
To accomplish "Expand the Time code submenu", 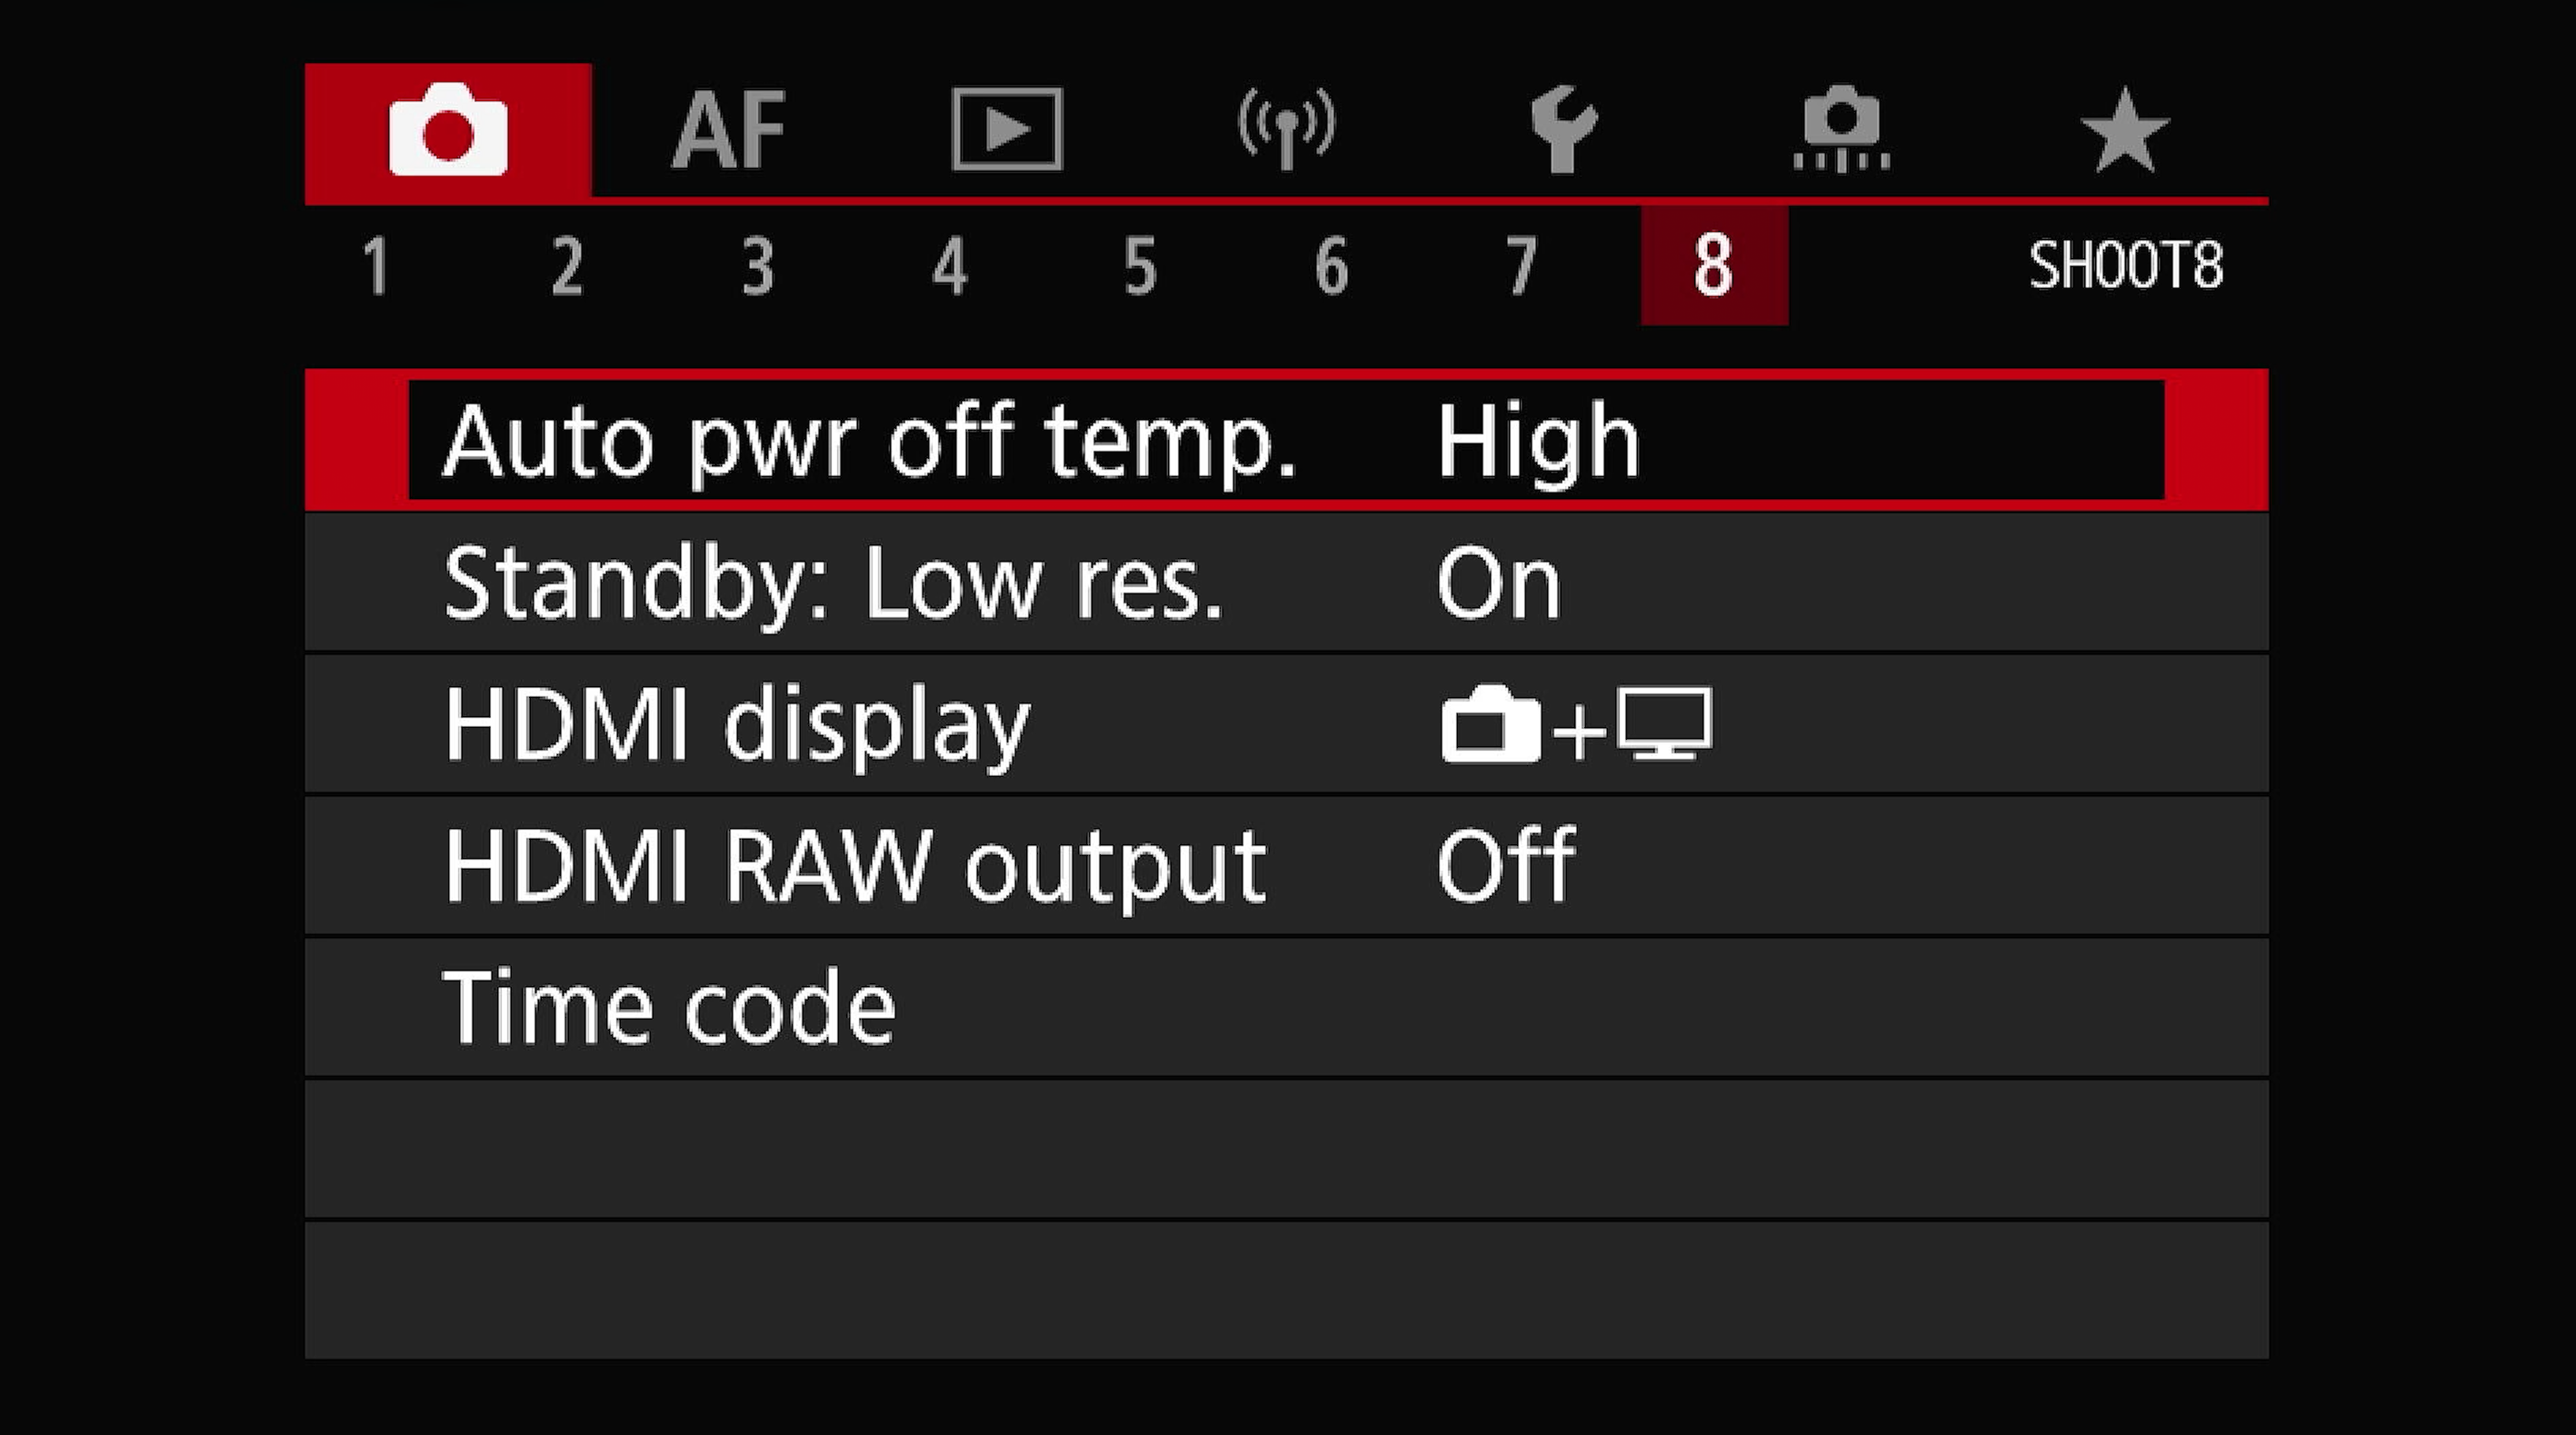I will point(669,1008).
